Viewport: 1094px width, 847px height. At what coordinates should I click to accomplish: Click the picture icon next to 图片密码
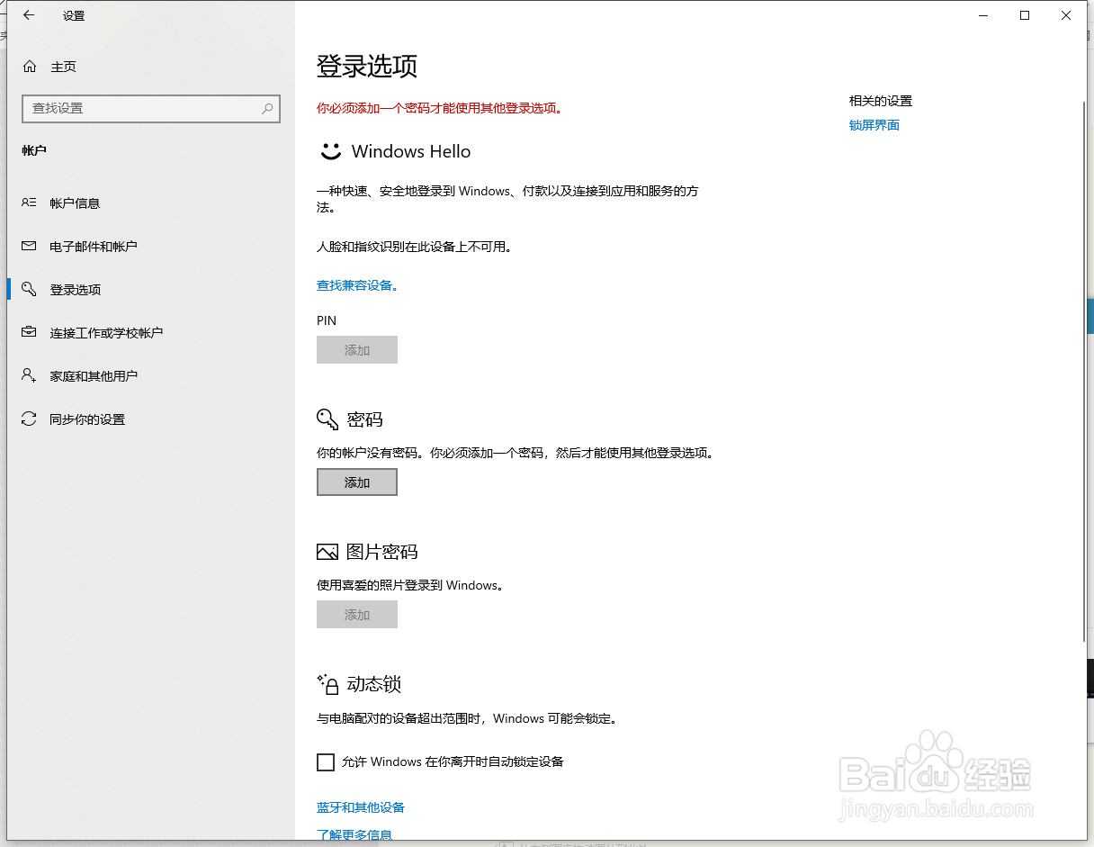tap(327, 552)
